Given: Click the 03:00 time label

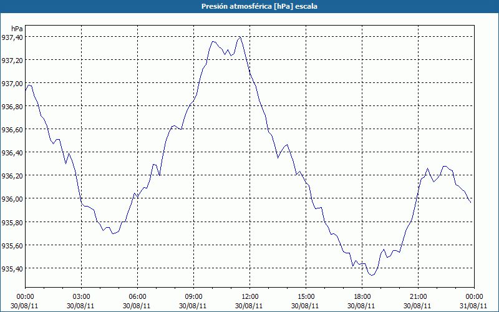Looking at the screenshot, I should 82,297.
